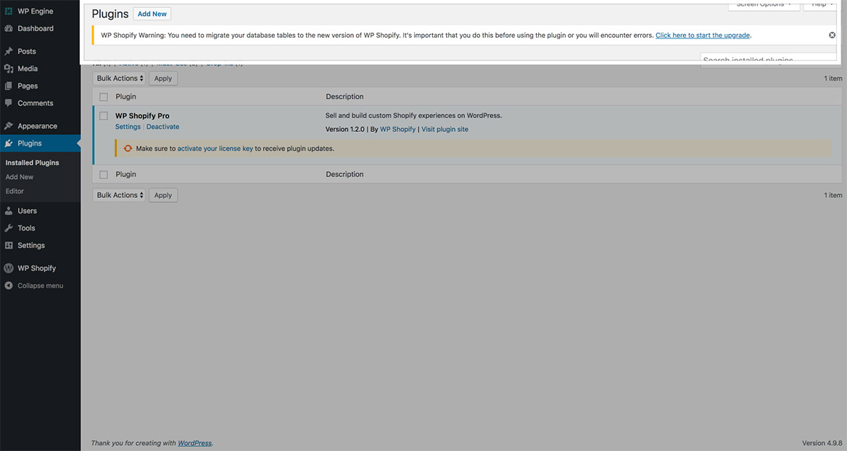The width and height of the screenshot is (847, 451).
Task: Click Collapse menu text
Action: tap(41, 286)
